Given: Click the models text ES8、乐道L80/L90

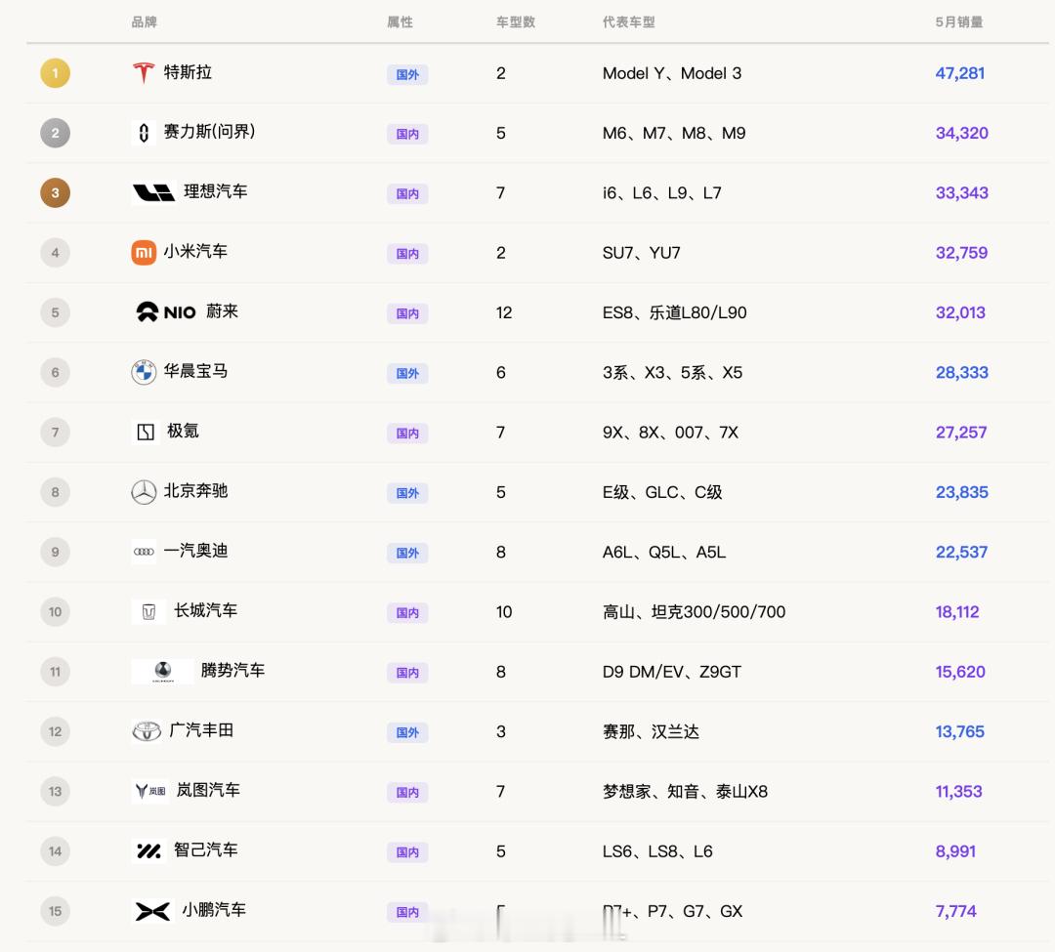Looking at the screenshot, I should (x=674, y=312).
